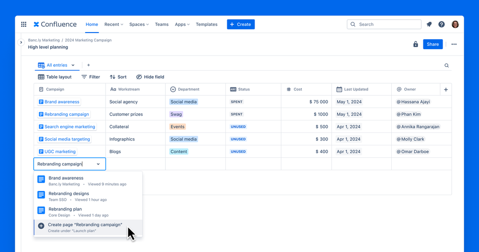Image resolution: width=479 pixels, height=252 pixels.
Task: Click the Create button
Action: tap(241, 24)
